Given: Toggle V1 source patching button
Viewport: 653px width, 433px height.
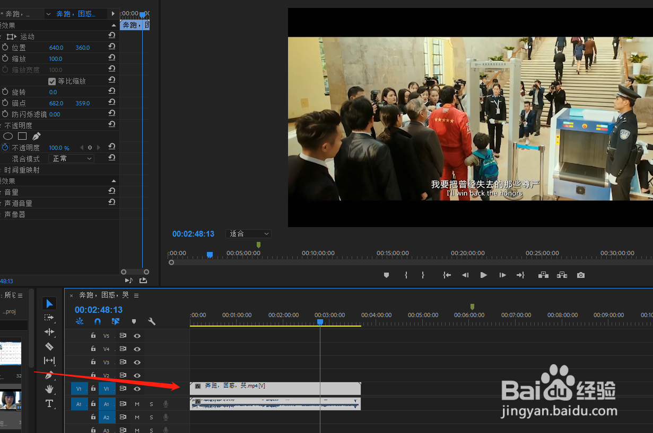Looking at the screenshot, I should [79, 389].
